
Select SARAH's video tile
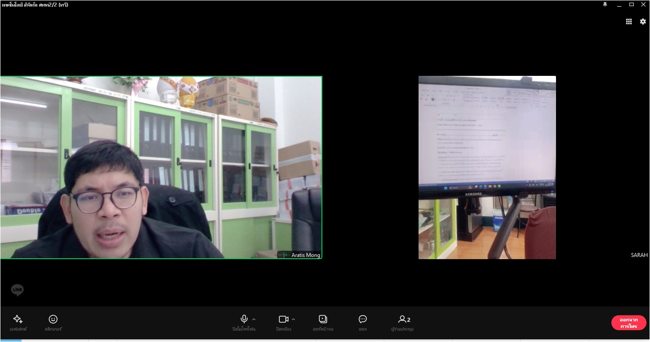pos(487,167)
